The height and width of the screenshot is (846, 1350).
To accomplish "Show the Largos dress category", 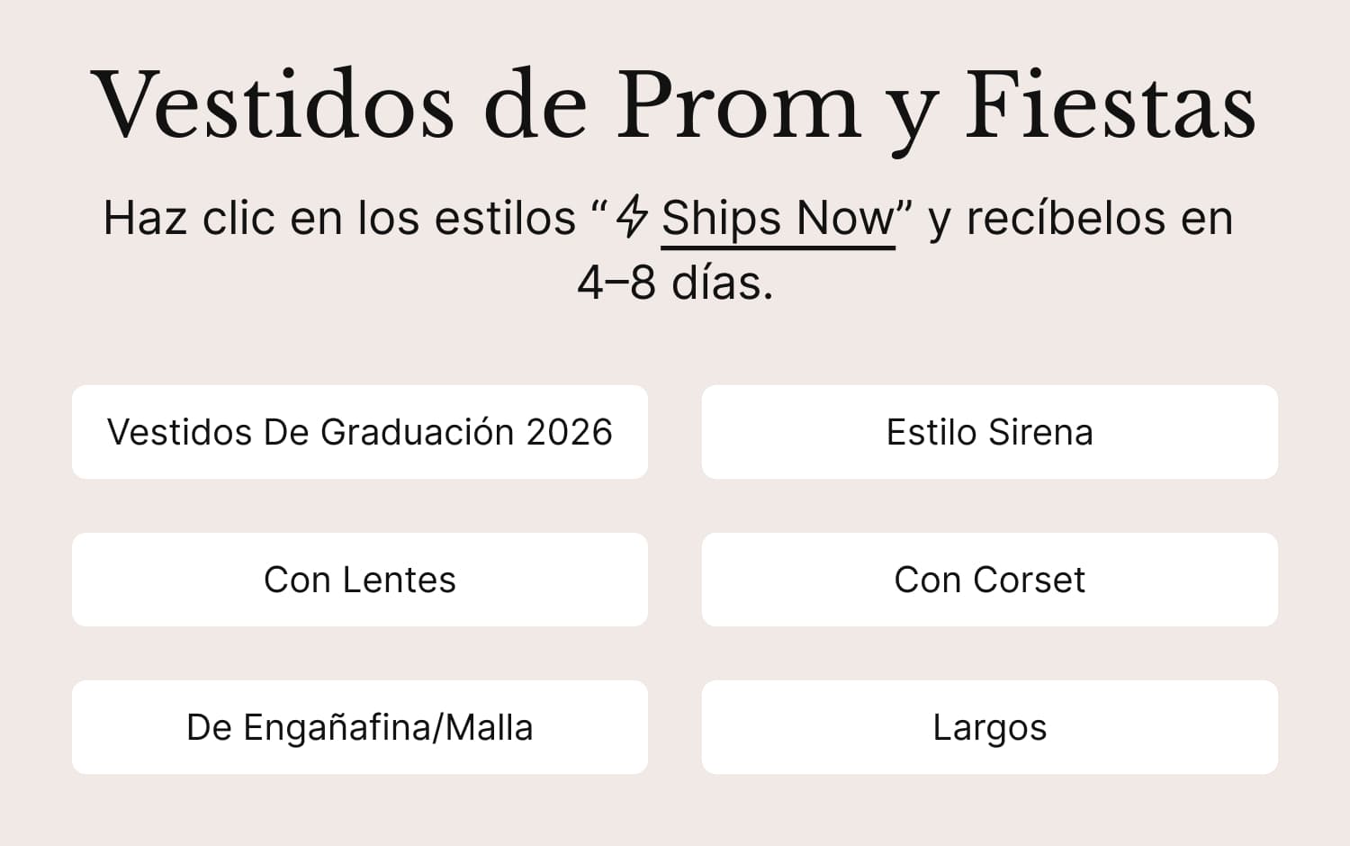I will [x=989, y=727].
